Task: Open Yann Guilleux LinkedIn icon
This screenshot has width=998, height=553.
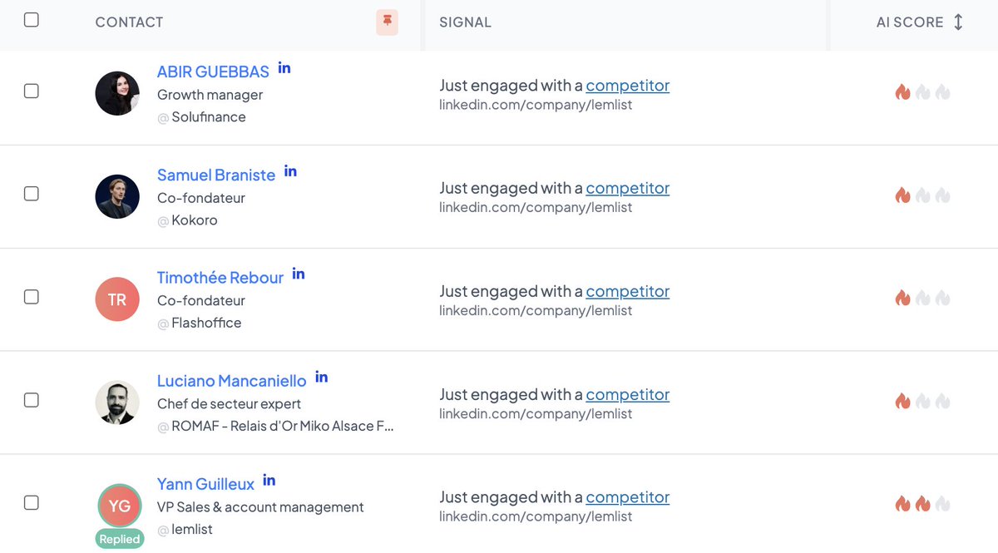Action: click(x=269, y=481)
